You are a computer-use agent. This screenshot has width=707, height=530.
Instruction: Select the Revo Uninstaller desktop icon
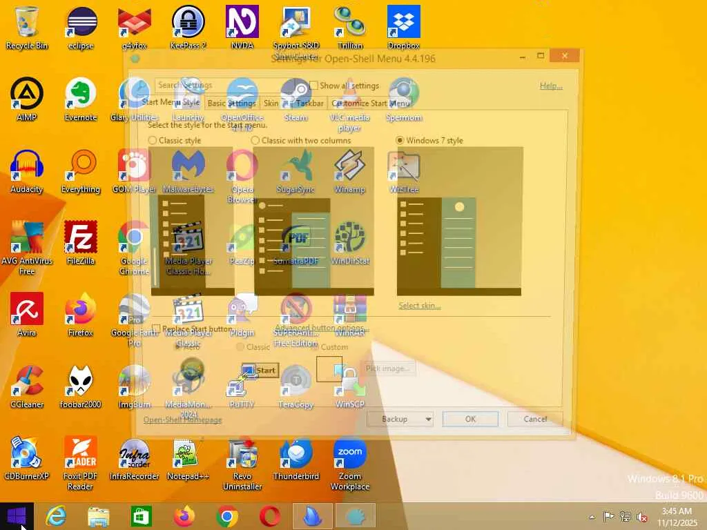(242, 463)
